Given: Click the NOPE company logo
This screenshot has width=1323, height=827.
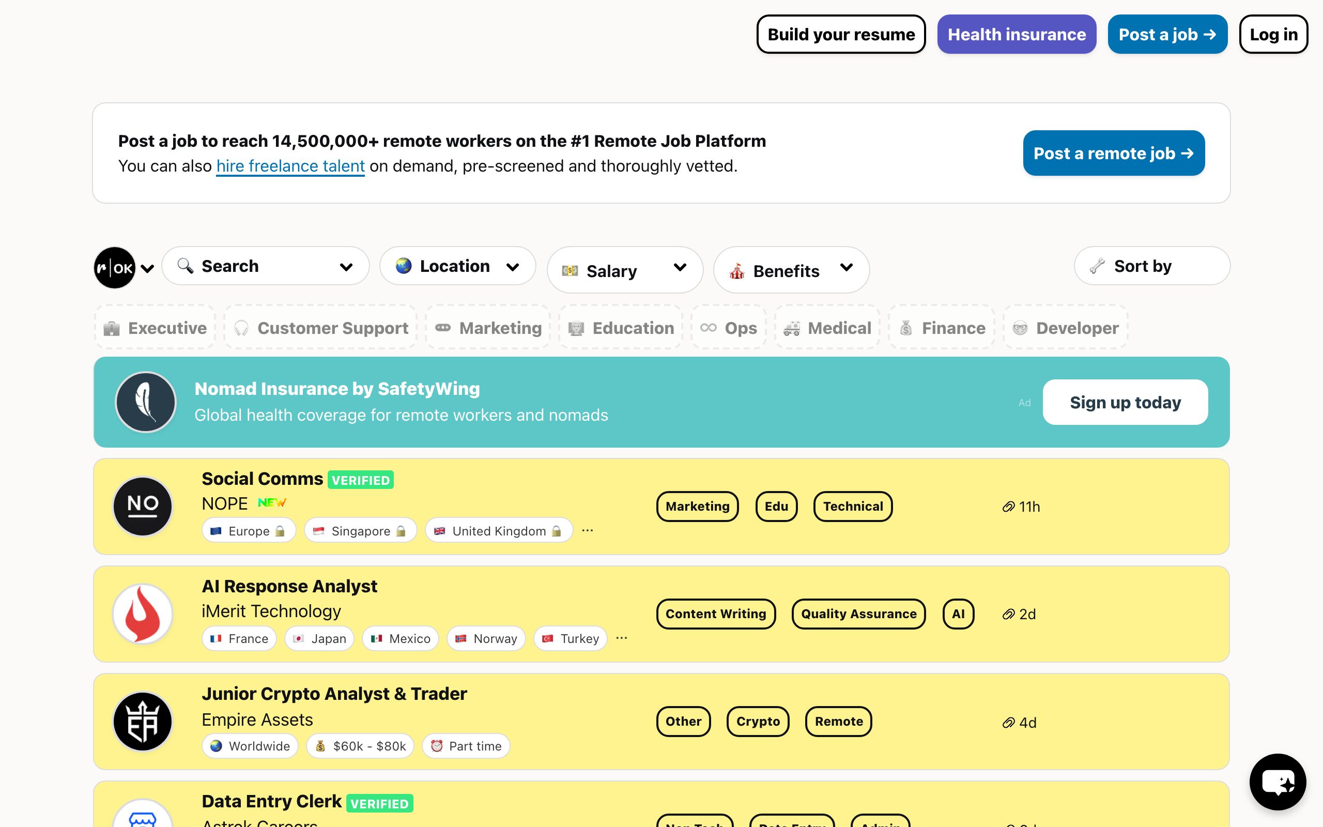Looking at the screenshot, I should 143,507.
